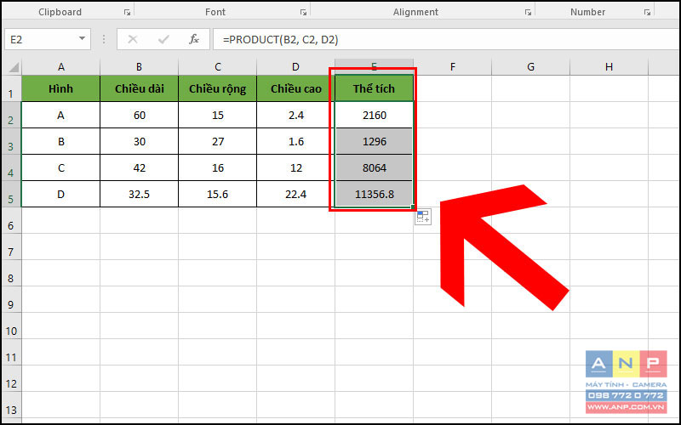
Task: Select row 13 header
Action: tap(11, 406)
